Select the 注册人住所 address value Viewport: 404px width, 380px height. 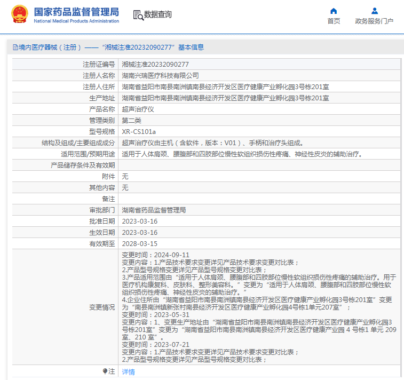pyautogui.click(x=225, y=87)
